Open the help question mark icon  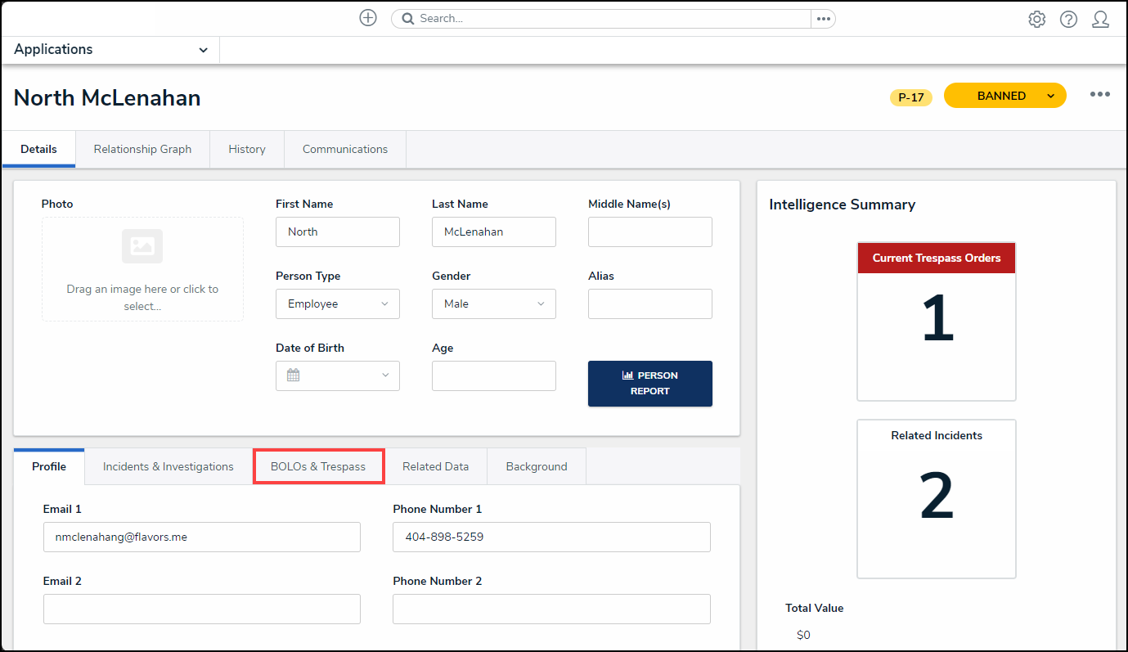click(x=1068, y=20)
